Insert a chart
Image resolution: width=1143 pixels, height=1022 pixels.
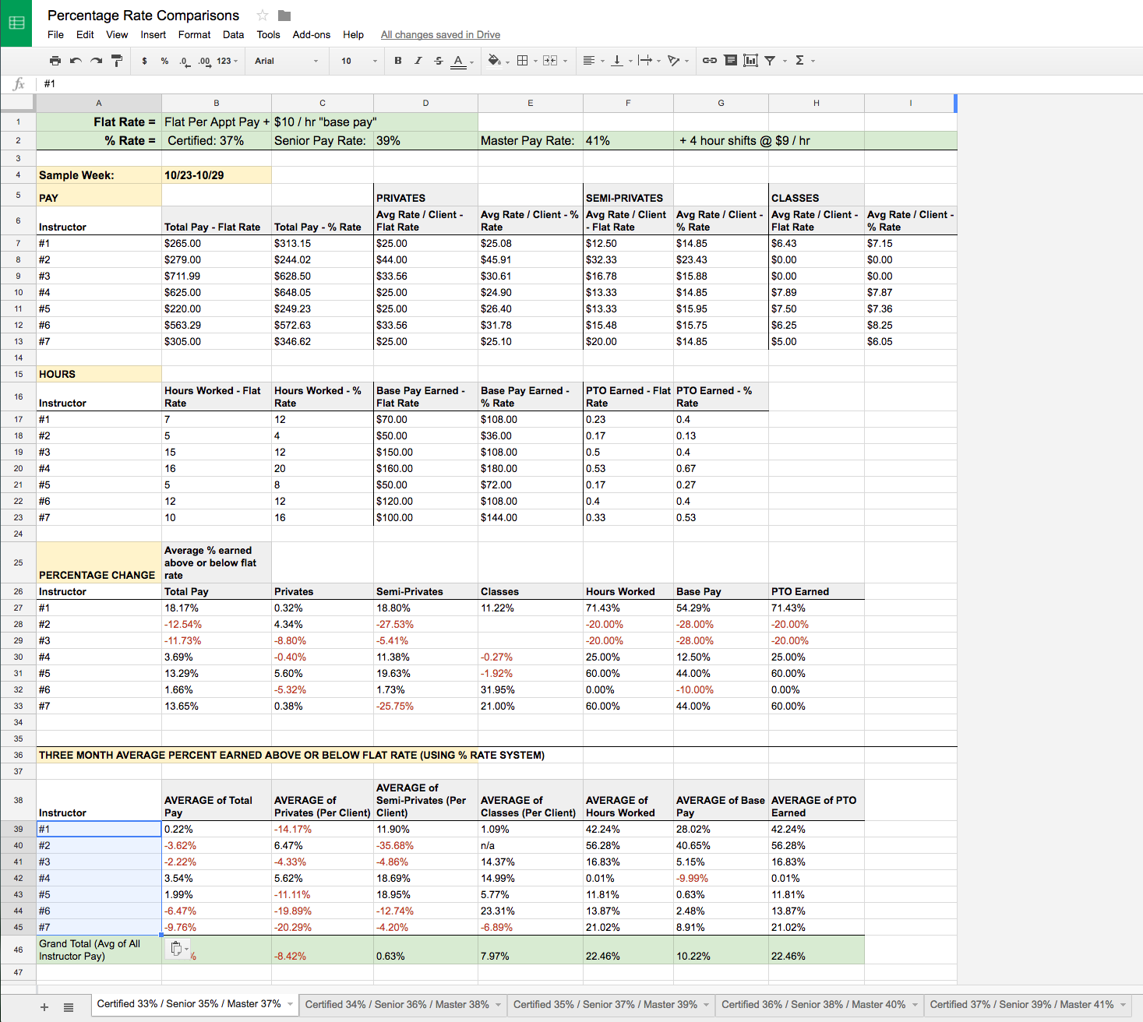pyautogui.click(x=751, y=61)
